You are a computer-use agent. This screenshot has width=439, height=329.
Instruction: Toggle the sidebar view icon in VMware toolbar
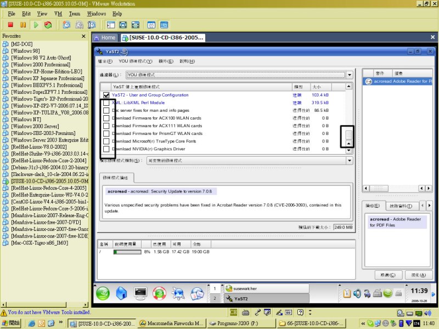[x=111, y=25]
